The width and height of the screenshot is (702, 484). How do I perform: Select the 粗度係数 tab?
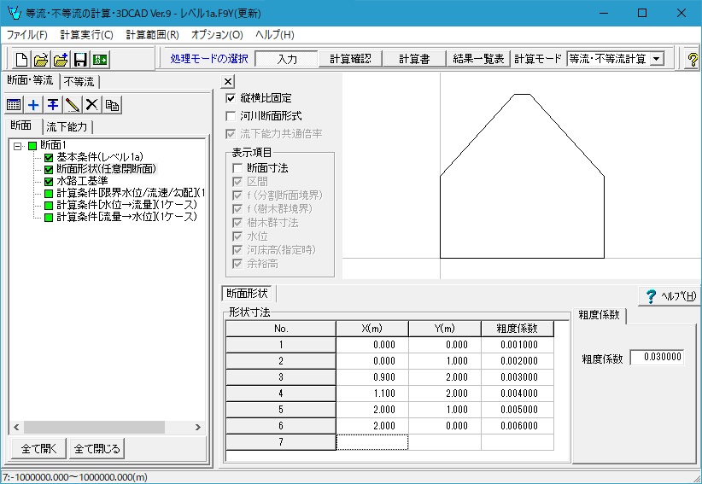[x=599, y=315]
